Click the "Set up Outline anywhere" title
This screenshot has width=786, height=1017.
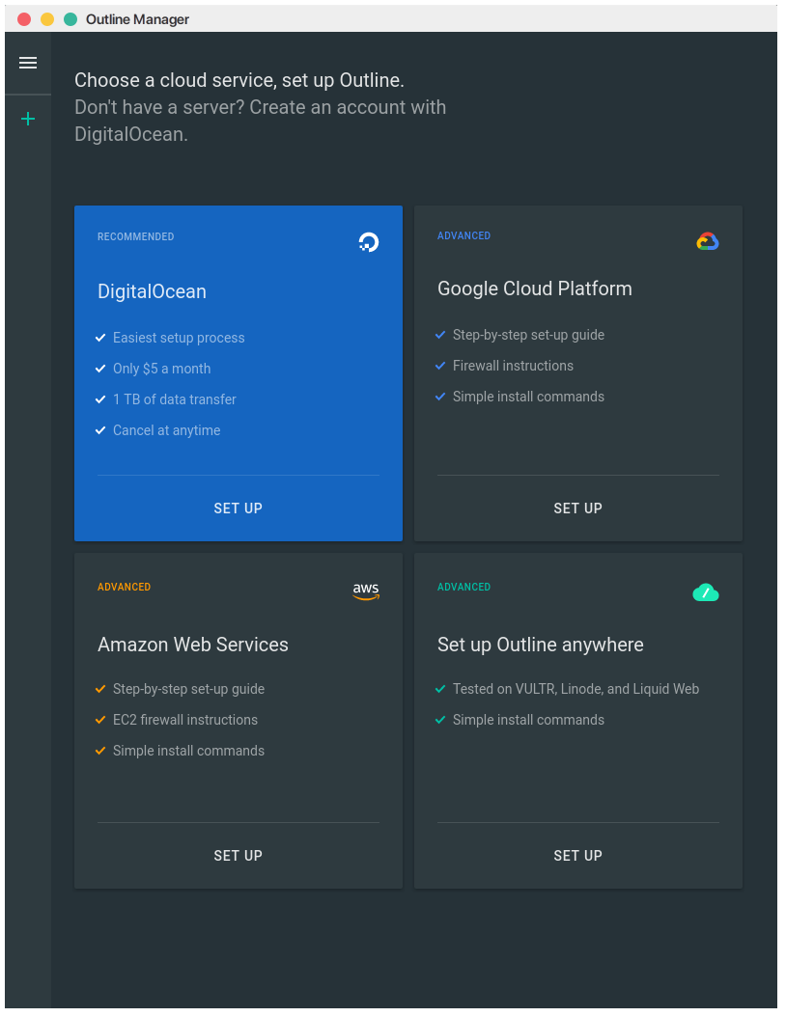[x=541, y=645]
